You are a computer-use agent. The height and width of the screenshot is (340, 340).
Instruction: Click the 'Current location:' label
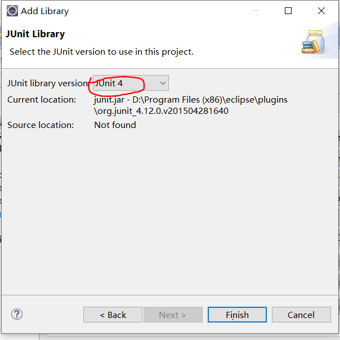point(42,100)
